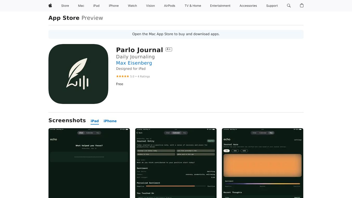Open the Mac menu
The width and height of the screenshot is (352, 198).
(81, 6)
